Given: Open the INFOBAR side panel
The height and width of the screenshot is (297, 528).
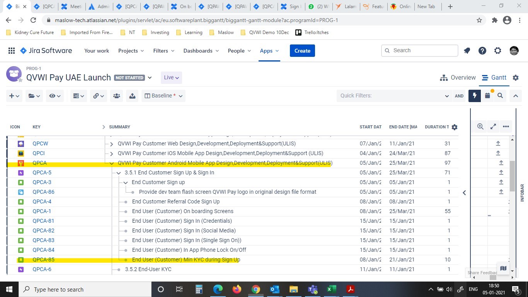Looking at the screenshot, I should point(522,193).
